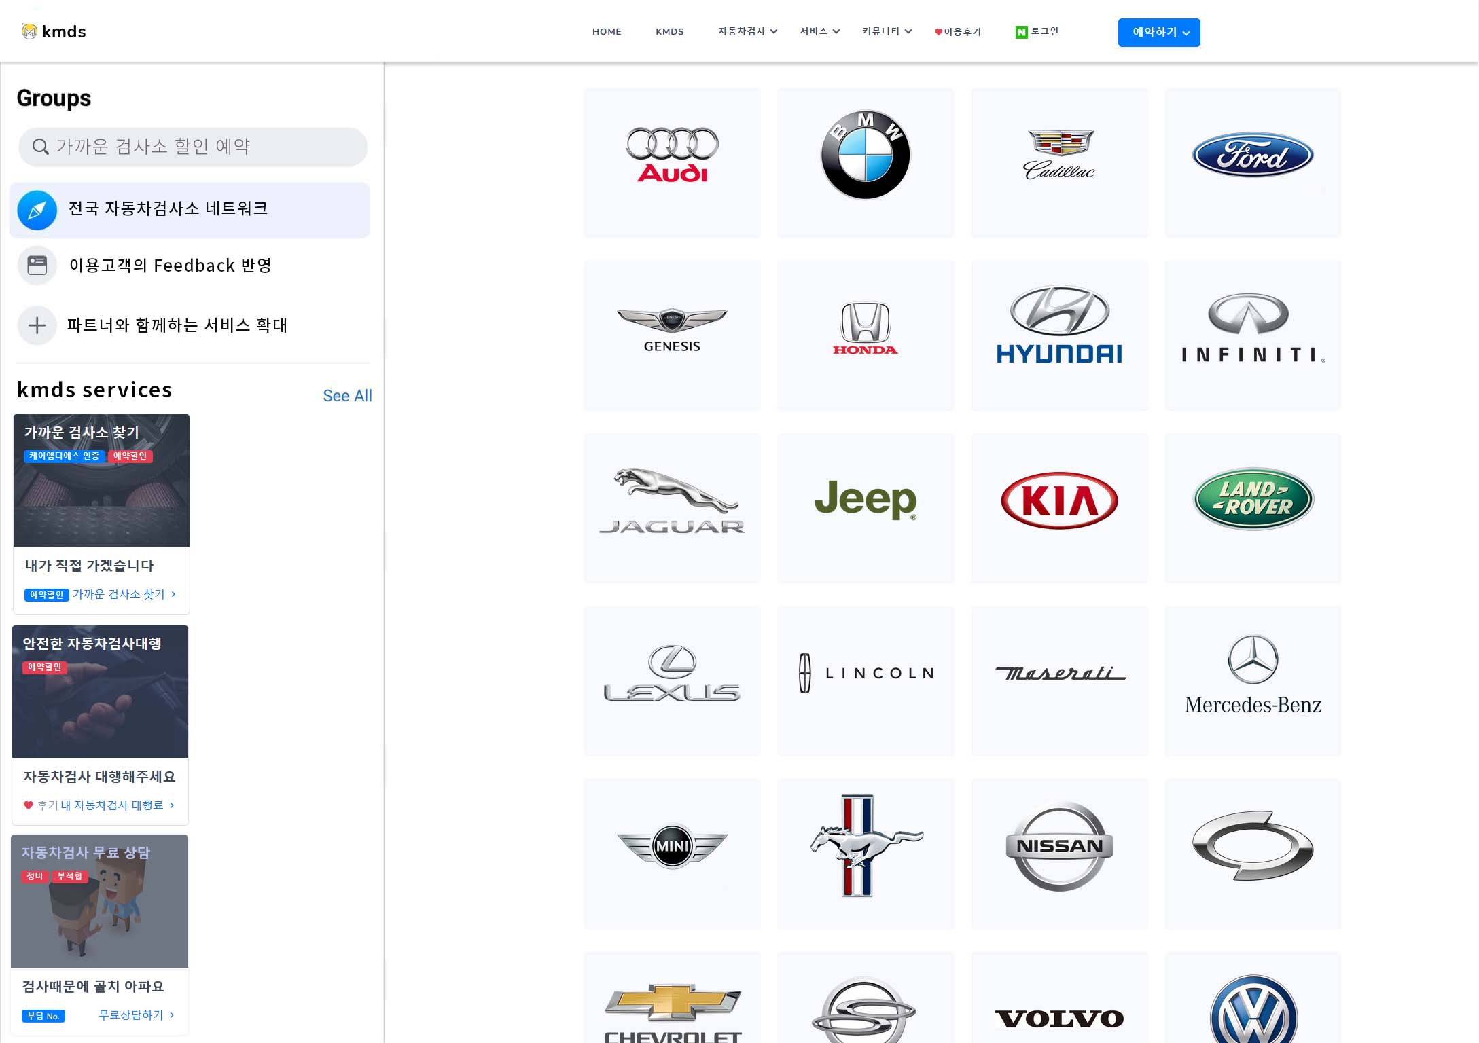Open the Volvo wordmark logo
This screenshot has width=1479, height=1043.
click(1059, 1019)
